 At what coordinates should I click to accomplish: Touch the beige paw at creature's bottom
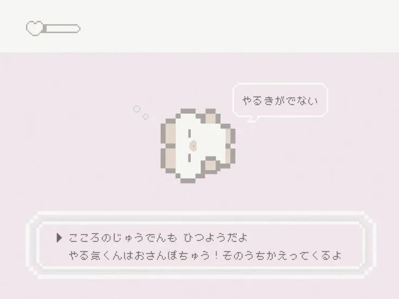click(211, 166)
